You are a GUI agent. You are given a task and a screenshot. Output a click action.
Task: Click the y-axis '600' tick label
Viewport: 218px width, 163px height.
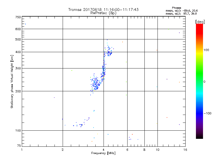[18, 29]
